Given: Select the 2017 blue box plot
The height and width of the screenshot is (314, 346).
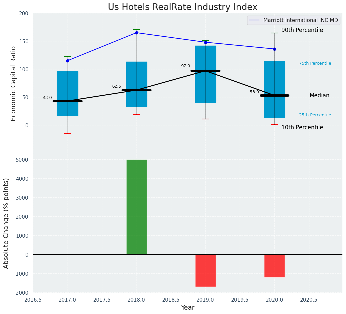Looking at the screenshot, I should (68, 83).
